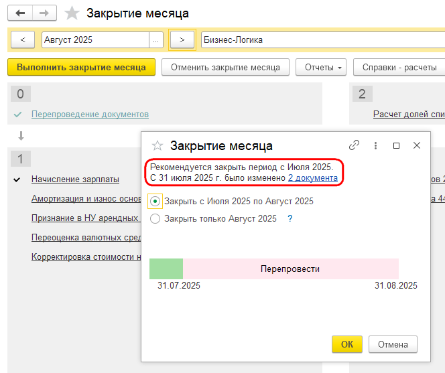
Task: Click Отменить закрытие месяца button
Action: tap(225, 67)
